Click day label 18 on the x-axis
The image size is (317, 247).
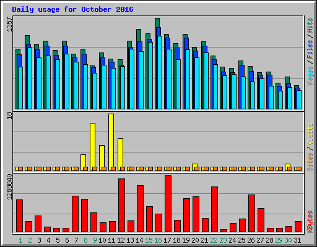click(176, 240)
